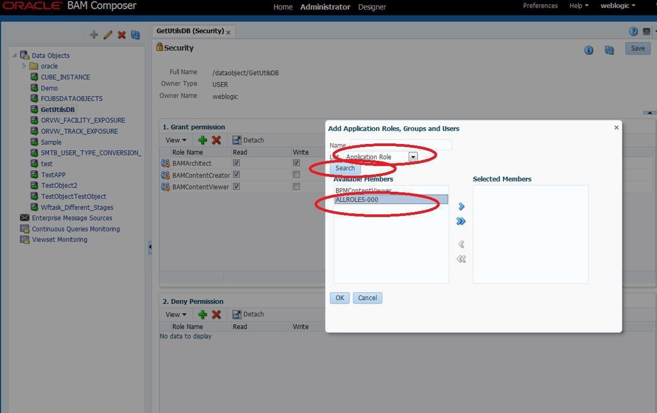Toggle Write checkbox for BAMContentViewer
This screenshot has height=413, width=657.
point(296,186)
